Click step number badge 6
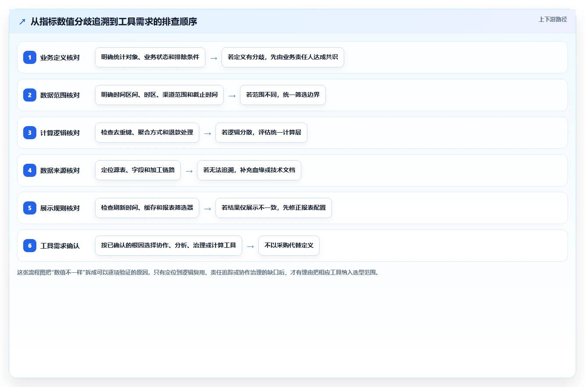 pos(30,246)
